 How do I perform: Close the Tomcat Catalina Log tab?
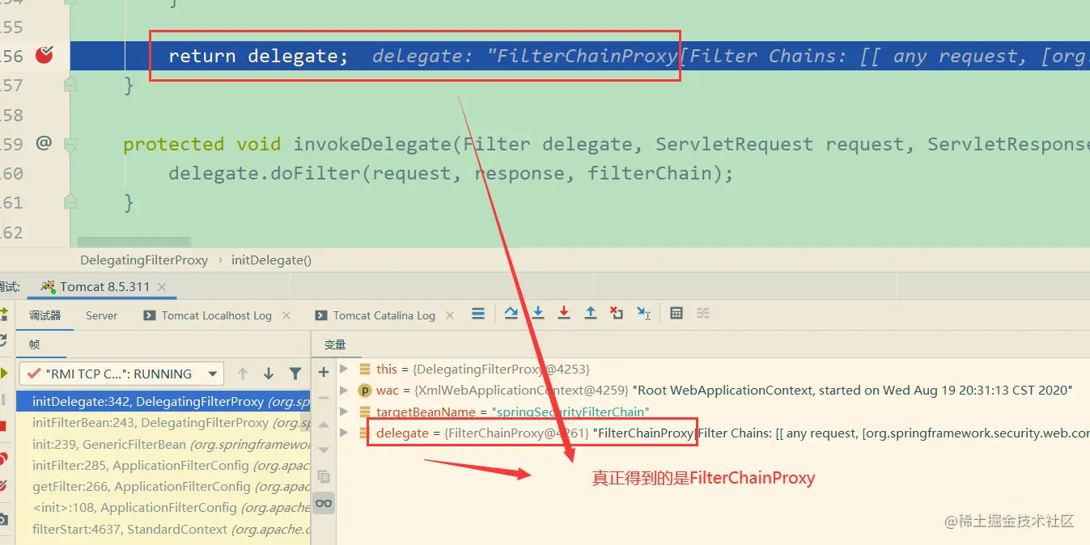coord(450,315)
